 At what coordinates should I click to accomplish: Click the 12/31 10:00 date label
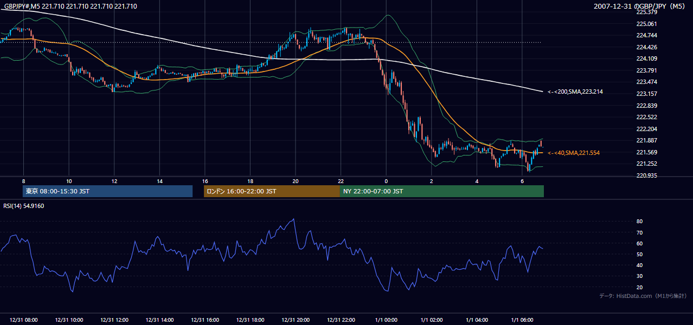click(69, 320)
